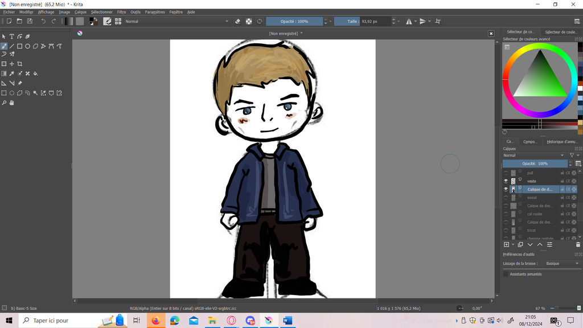Select the Pan hand tool

click(x=11, y=103)
